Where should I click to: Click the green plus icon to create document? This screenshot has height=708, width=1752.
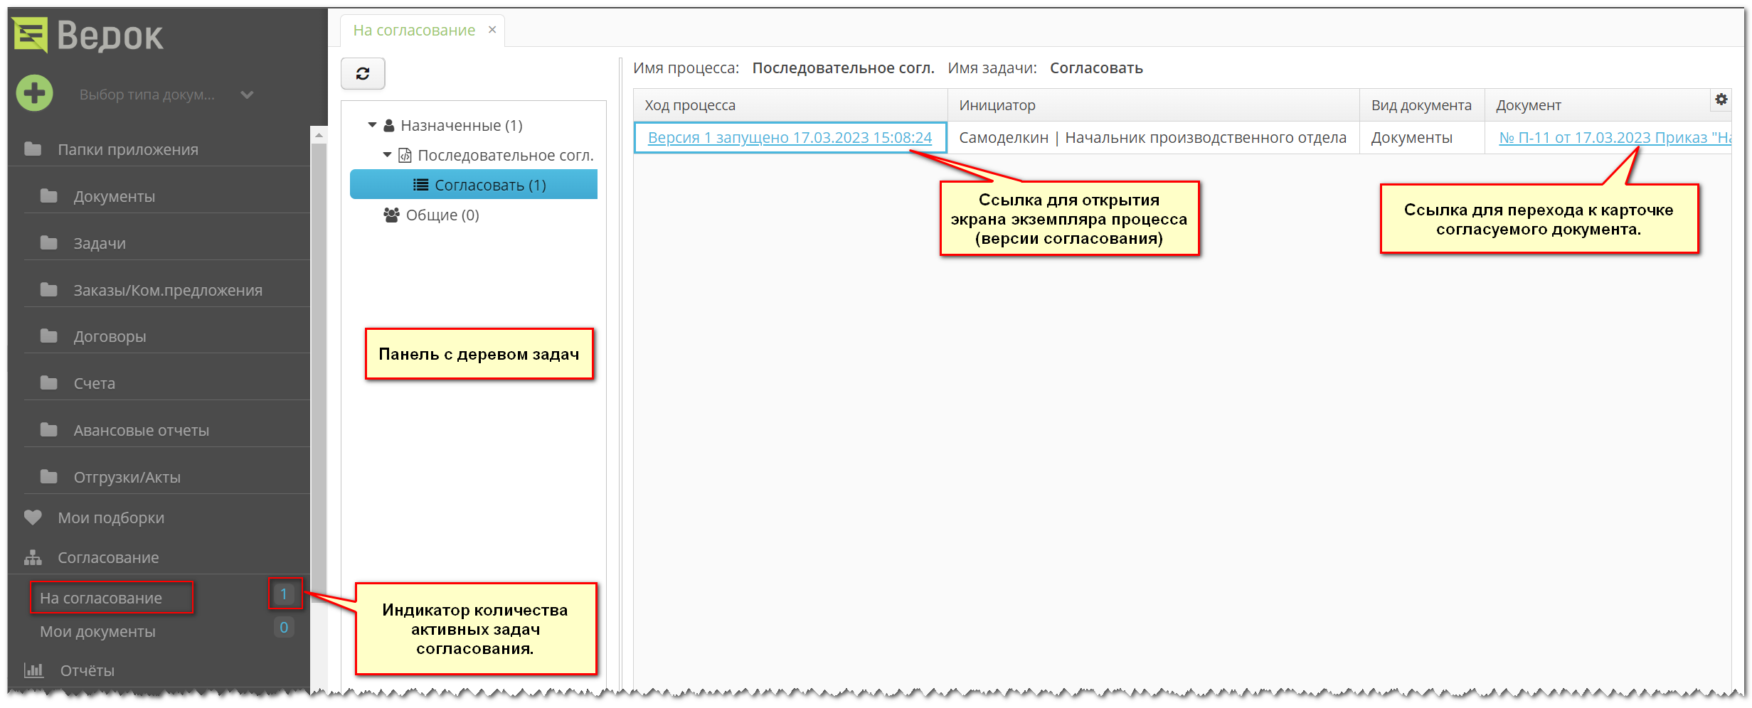coord(33,93)
